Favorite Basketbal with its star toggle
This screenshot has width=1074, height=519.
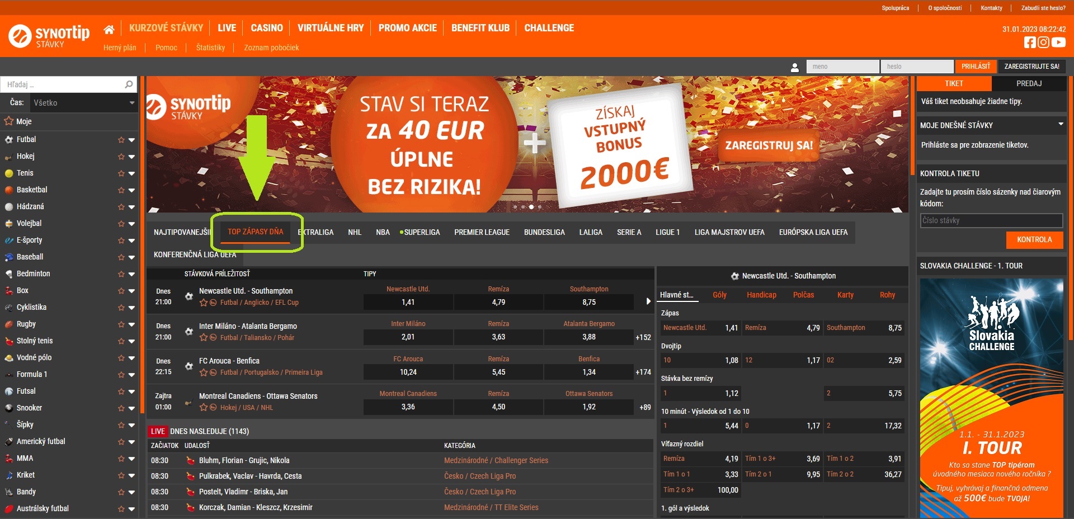click(121, 191)
